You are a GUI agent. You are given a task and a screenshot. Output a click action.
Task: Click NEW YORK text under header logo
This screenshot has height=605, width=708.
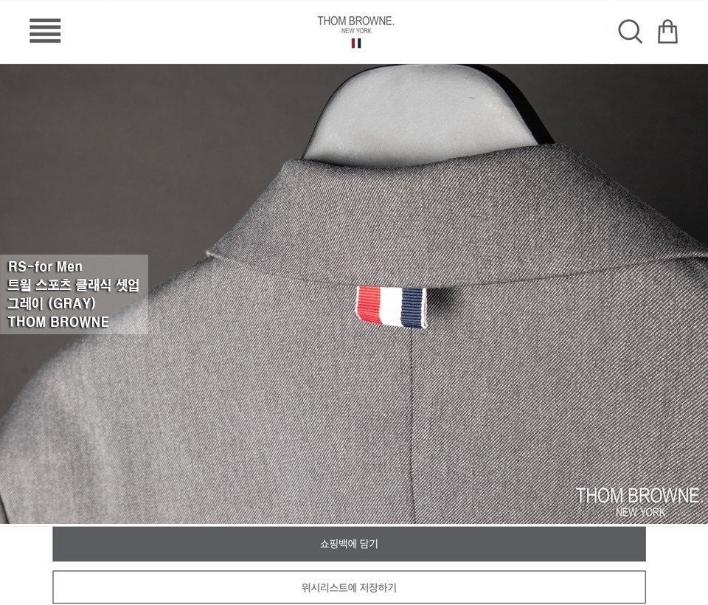[x=356, y=31]
